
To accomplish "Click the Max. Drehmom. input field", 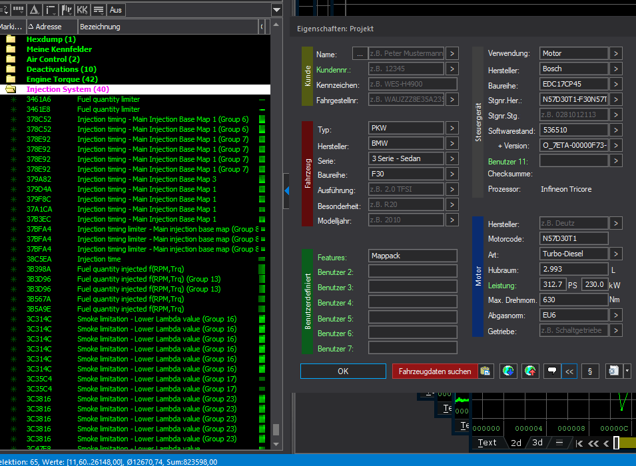I will (574, 300).
